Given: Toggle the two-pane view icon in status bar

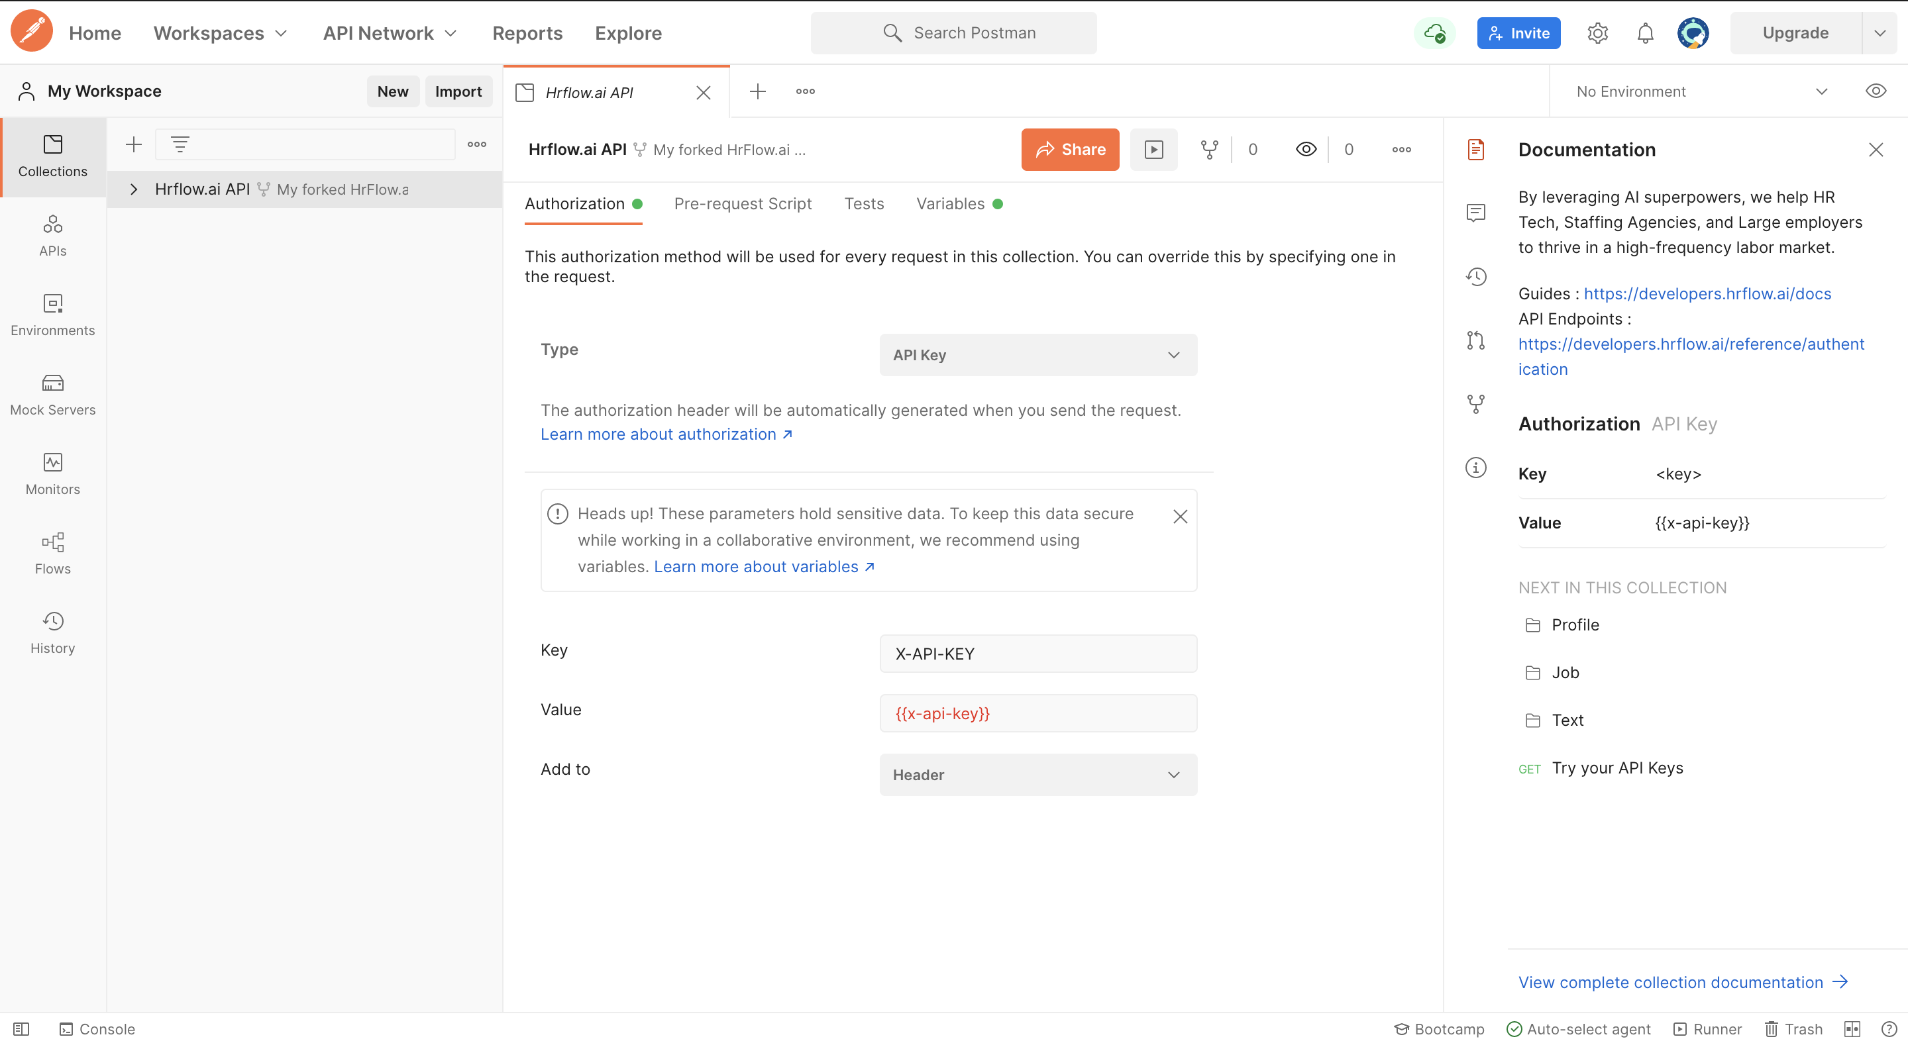Looking at the screenshot, I should point(1852,1028).
